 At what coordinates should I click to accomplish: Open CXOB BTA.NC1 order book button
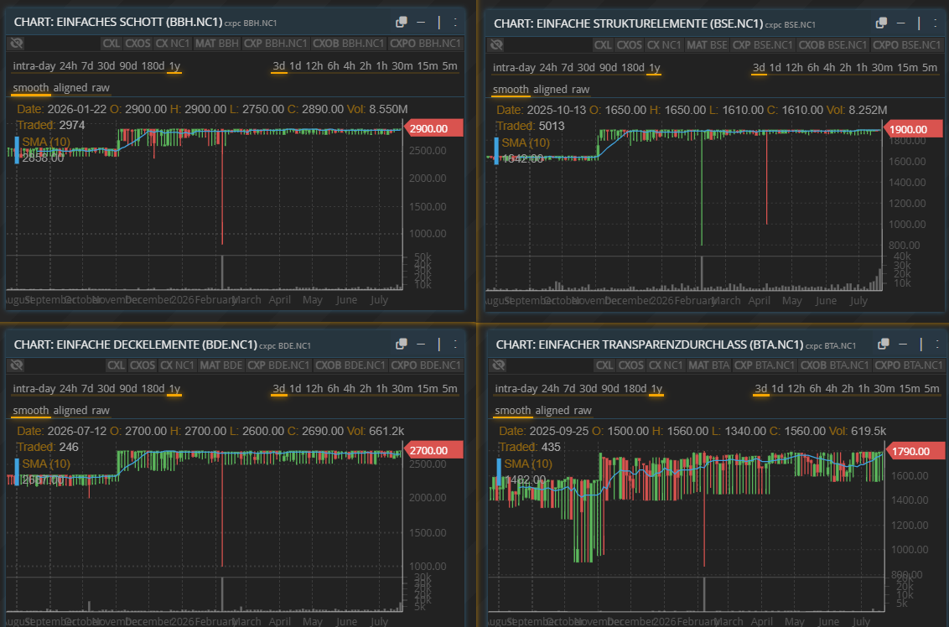tap(834, 365)
